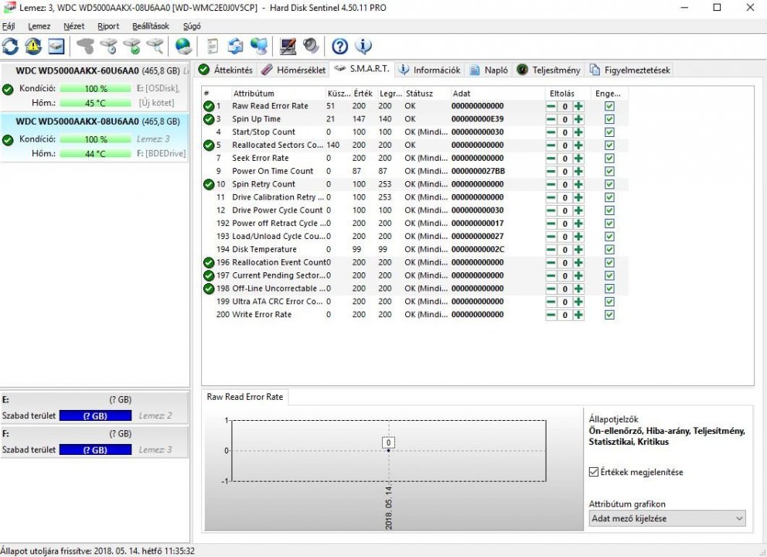
Task: Click the disk with green checkmark icon
Action: pos(132,46)
